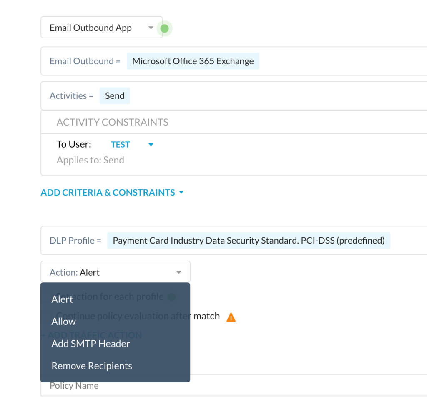Open the To User TEST dropdown
Screen dimensions: 427x397
132,145
